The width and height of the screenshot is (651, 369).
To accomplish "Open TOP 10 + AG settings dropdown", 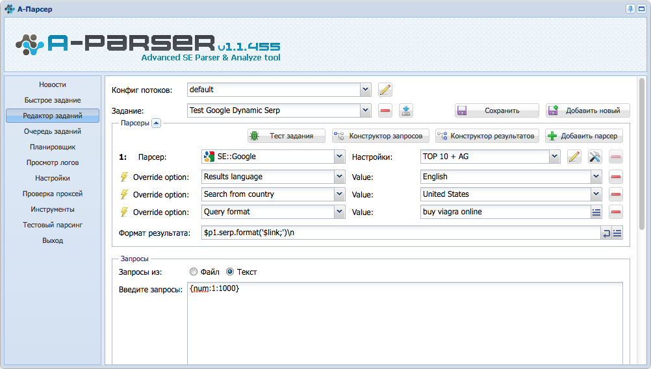I will point(554,157).
